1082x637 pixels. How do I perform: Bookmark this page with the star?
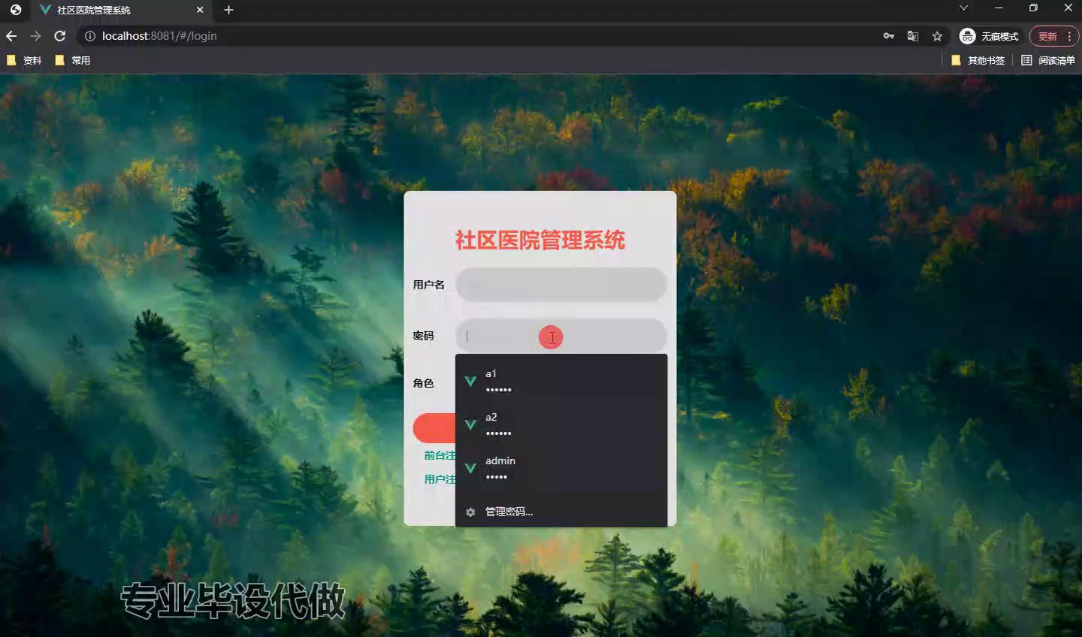937,36
